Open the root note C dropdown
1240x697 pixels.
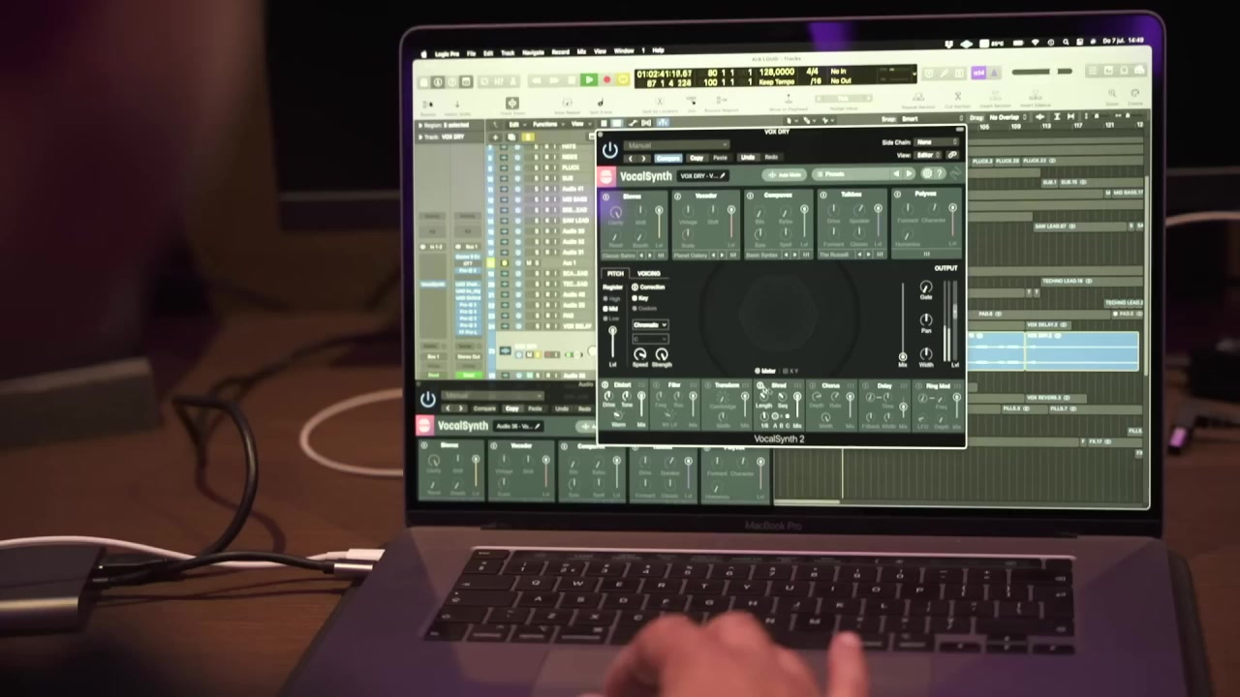(650, 339)
